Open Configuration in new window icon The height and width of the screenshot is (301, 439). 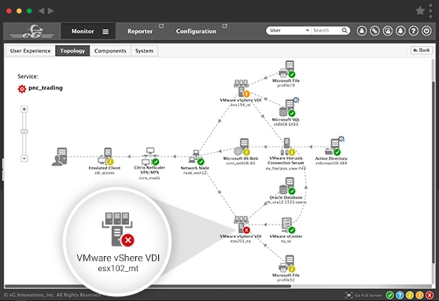[x=224, y=26]
